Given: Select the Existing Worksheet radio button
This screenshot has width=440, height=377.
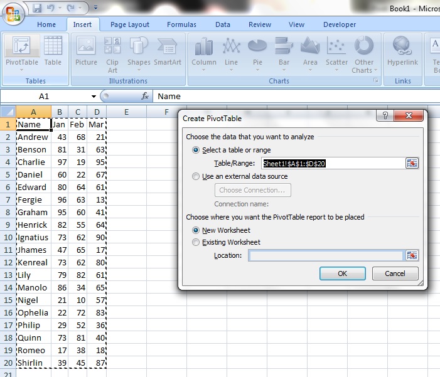Looking at the screenshot, I should coord(196,242).
